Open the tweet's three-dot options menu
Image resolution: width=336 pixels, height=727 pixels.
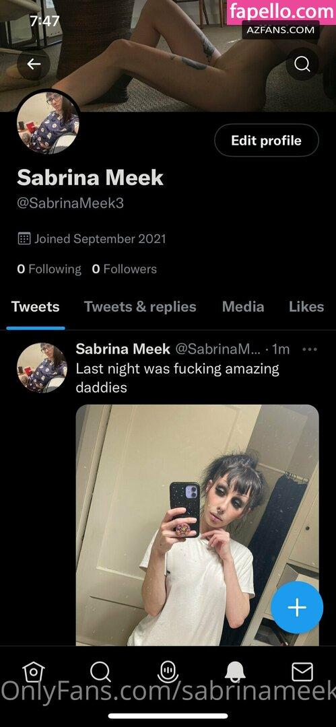(x=310, y=349)
